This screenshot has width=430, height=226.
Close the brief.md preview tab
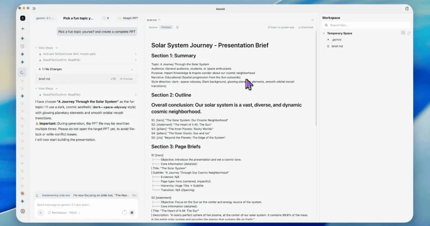pyautogui.click(x=159, y=20)
